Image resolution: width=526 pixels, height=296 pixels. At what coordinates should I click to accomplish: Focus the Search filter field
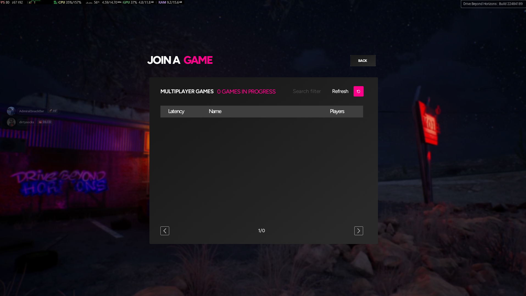(307, 91)
